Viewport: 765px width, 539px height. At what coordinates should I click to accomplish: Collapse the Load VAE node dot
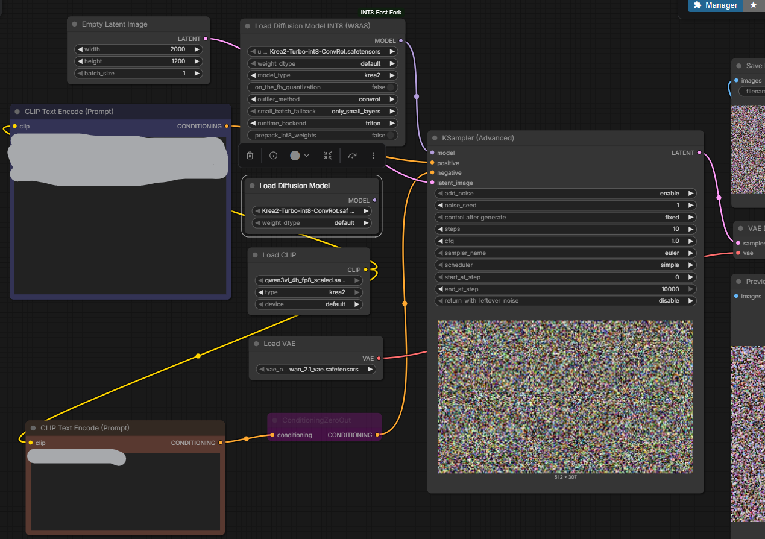point(256,344)
